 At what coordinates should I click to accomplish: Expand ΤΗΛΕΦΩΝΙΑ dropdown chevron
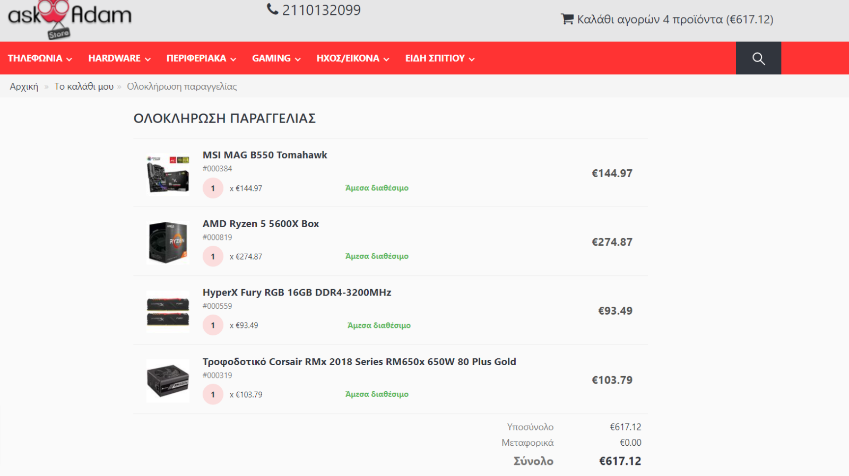(x=69, y=59)
